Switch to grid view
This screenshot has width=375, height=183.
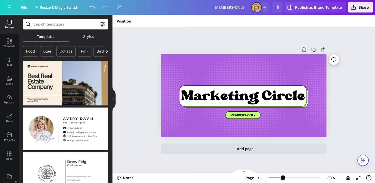[348, 178]
